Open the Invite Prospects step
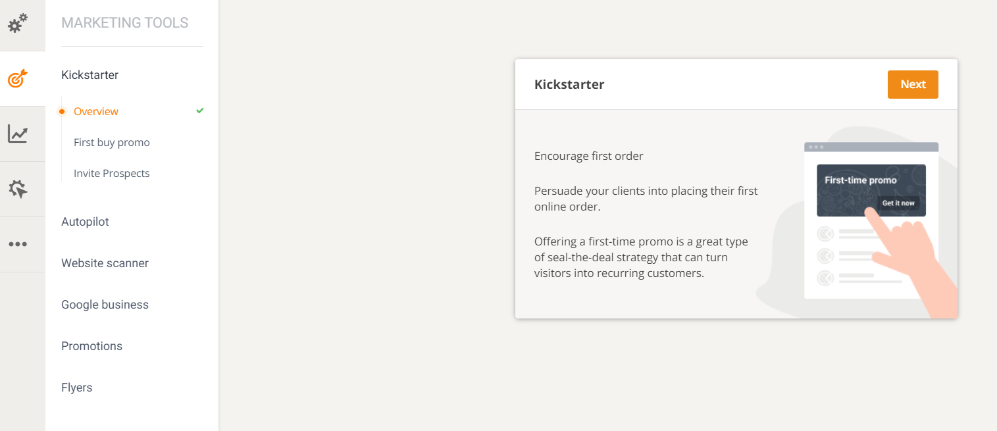This screenshot has height=431, width=997. pyautogui.click(x=112, y=173)
